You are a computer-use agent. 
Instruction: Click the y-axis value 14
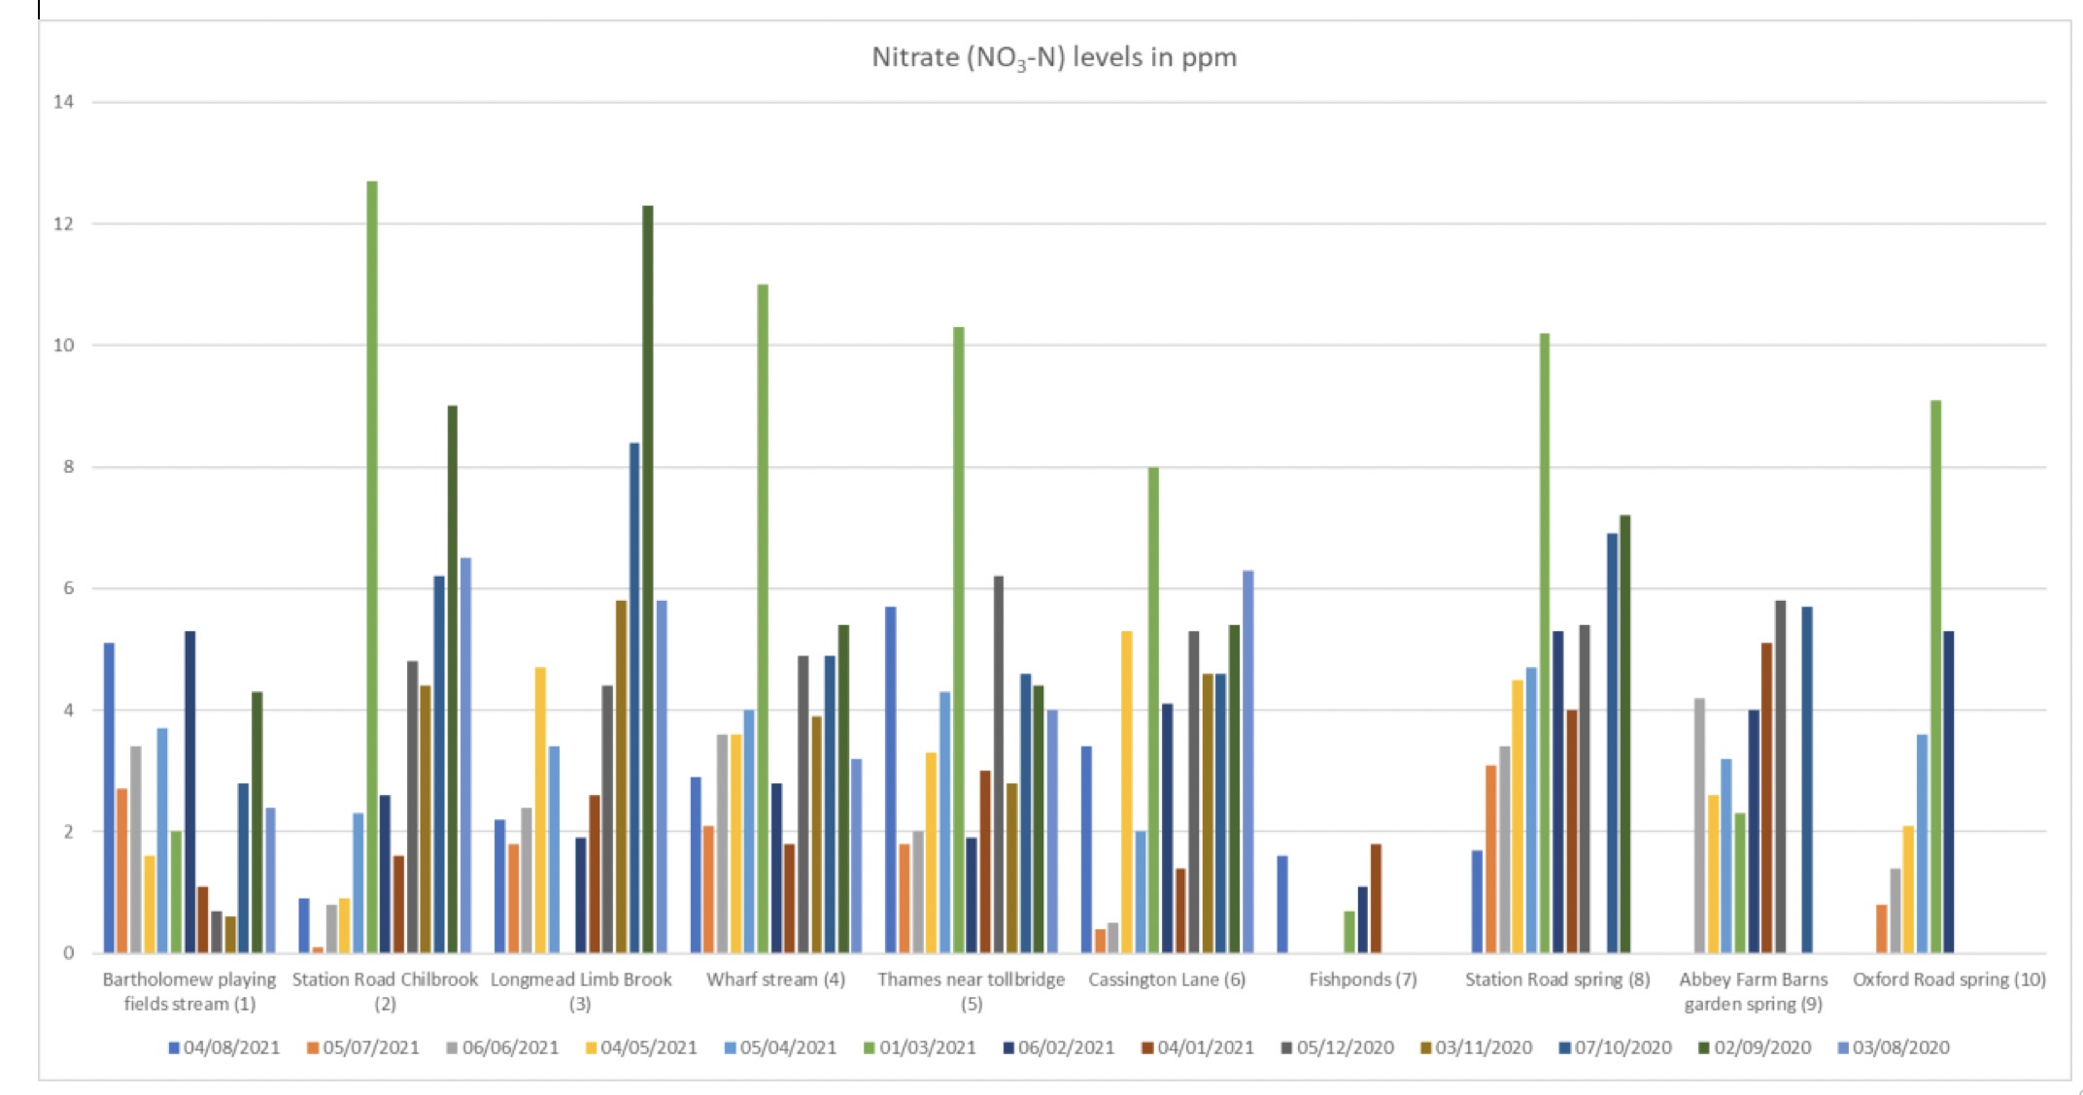tap(63, 102)
